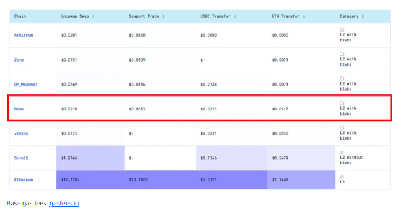Select Base USDC Transfer value $0.0213
The image size is (398, 211).
209,109
